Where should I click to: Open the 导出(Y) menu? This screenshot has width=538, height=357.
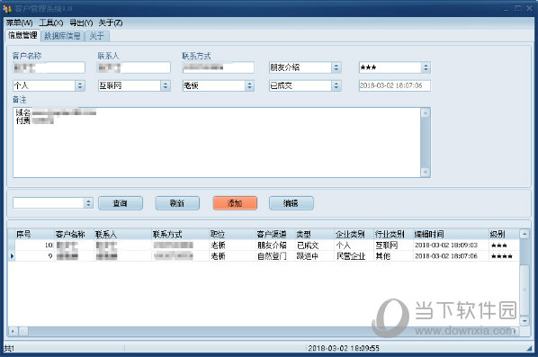coord(81,23)
